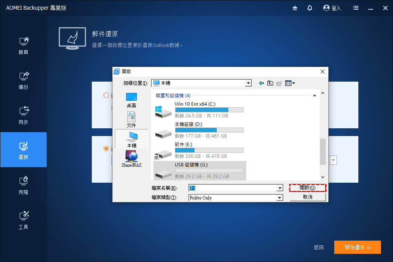Click the E: drive usage bar
The width and height of the screenshot is (393, 262).
(209, 150)
